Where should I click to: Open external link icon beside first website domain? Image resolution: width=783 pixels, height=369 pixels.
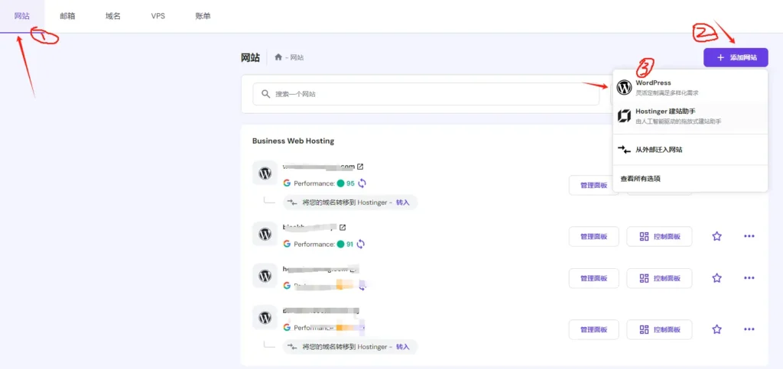[x=360, y=167]
